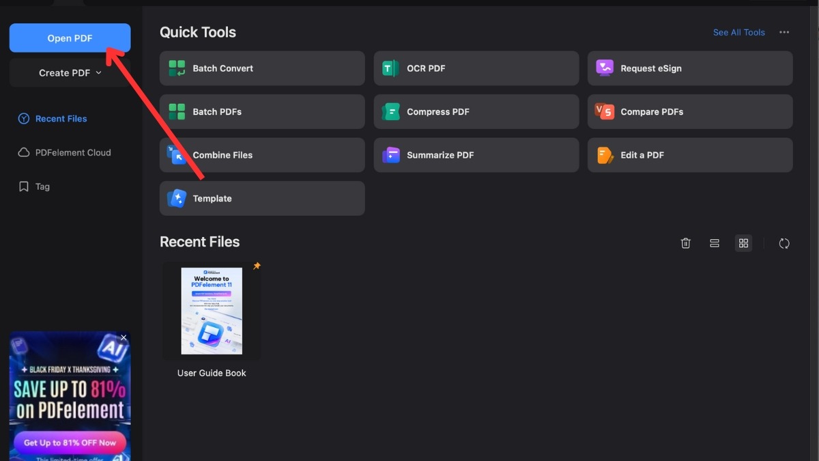
Task: Click Get Up to 81% OFF Now
Action: click(70, 443)
